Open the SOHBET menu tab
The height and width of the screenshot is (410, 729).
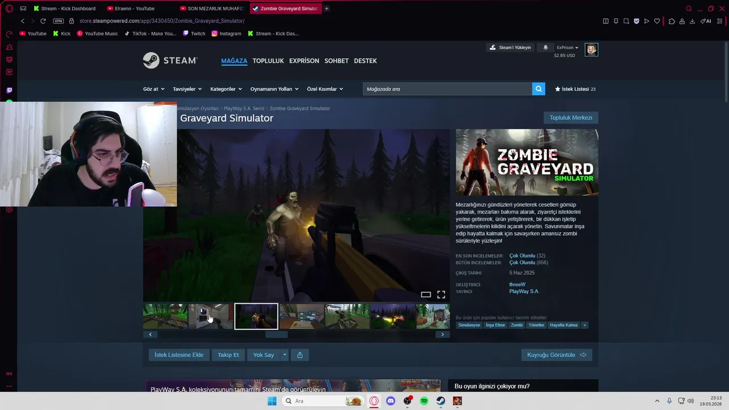pos(337,61)
